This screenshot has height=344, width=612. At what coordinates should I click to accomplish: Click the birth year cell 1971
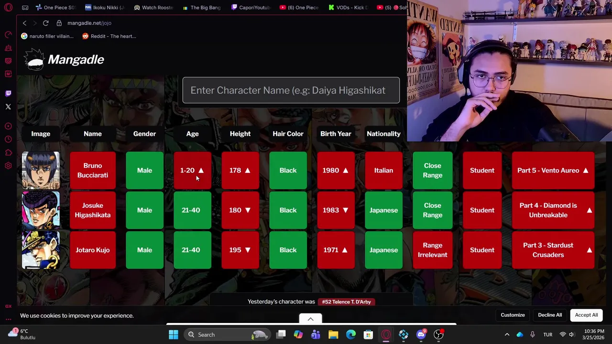pyautogui.click(x=336, y=250)
